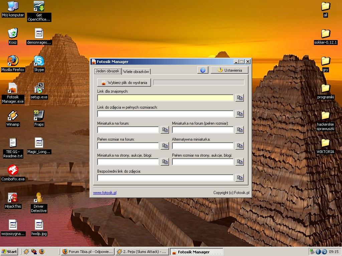342x256 pixels.
Task: Click 'Wybierz plik do wysłania' button
Action: (124, 83)
